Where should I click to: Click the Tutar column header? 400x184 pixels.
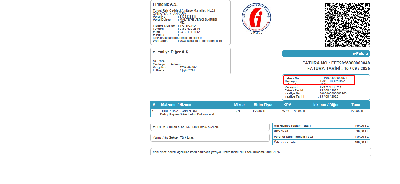(x=356, y=105)
